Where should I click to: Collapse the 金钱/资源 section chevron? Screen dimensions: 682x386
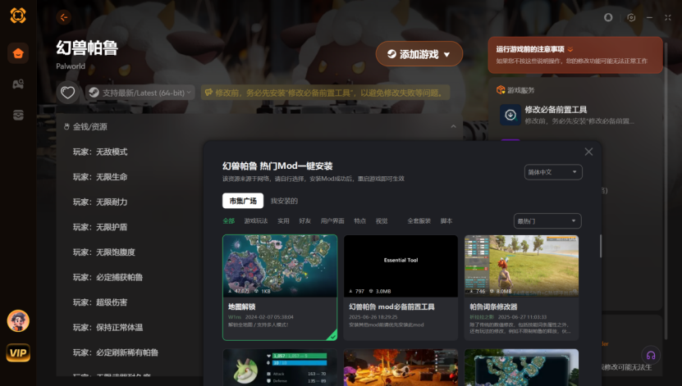coord(453,126)
